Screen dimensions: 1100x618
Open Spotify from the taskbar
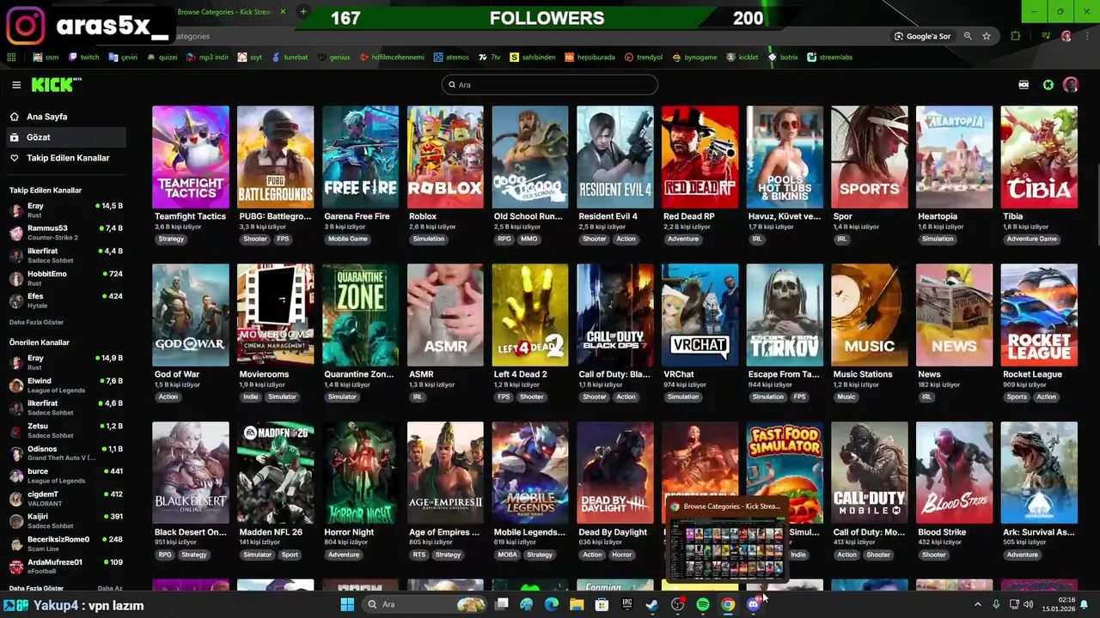(703, 604)
